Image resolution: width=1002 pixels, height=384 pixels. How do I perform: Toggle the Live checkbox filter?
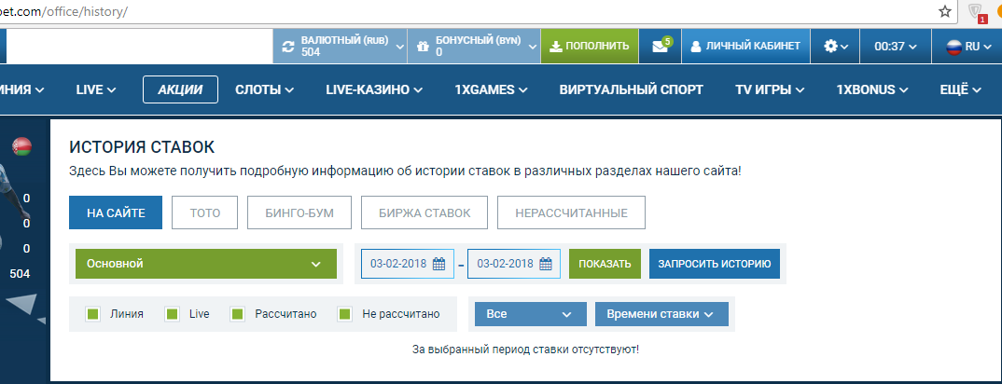(172, 314)
